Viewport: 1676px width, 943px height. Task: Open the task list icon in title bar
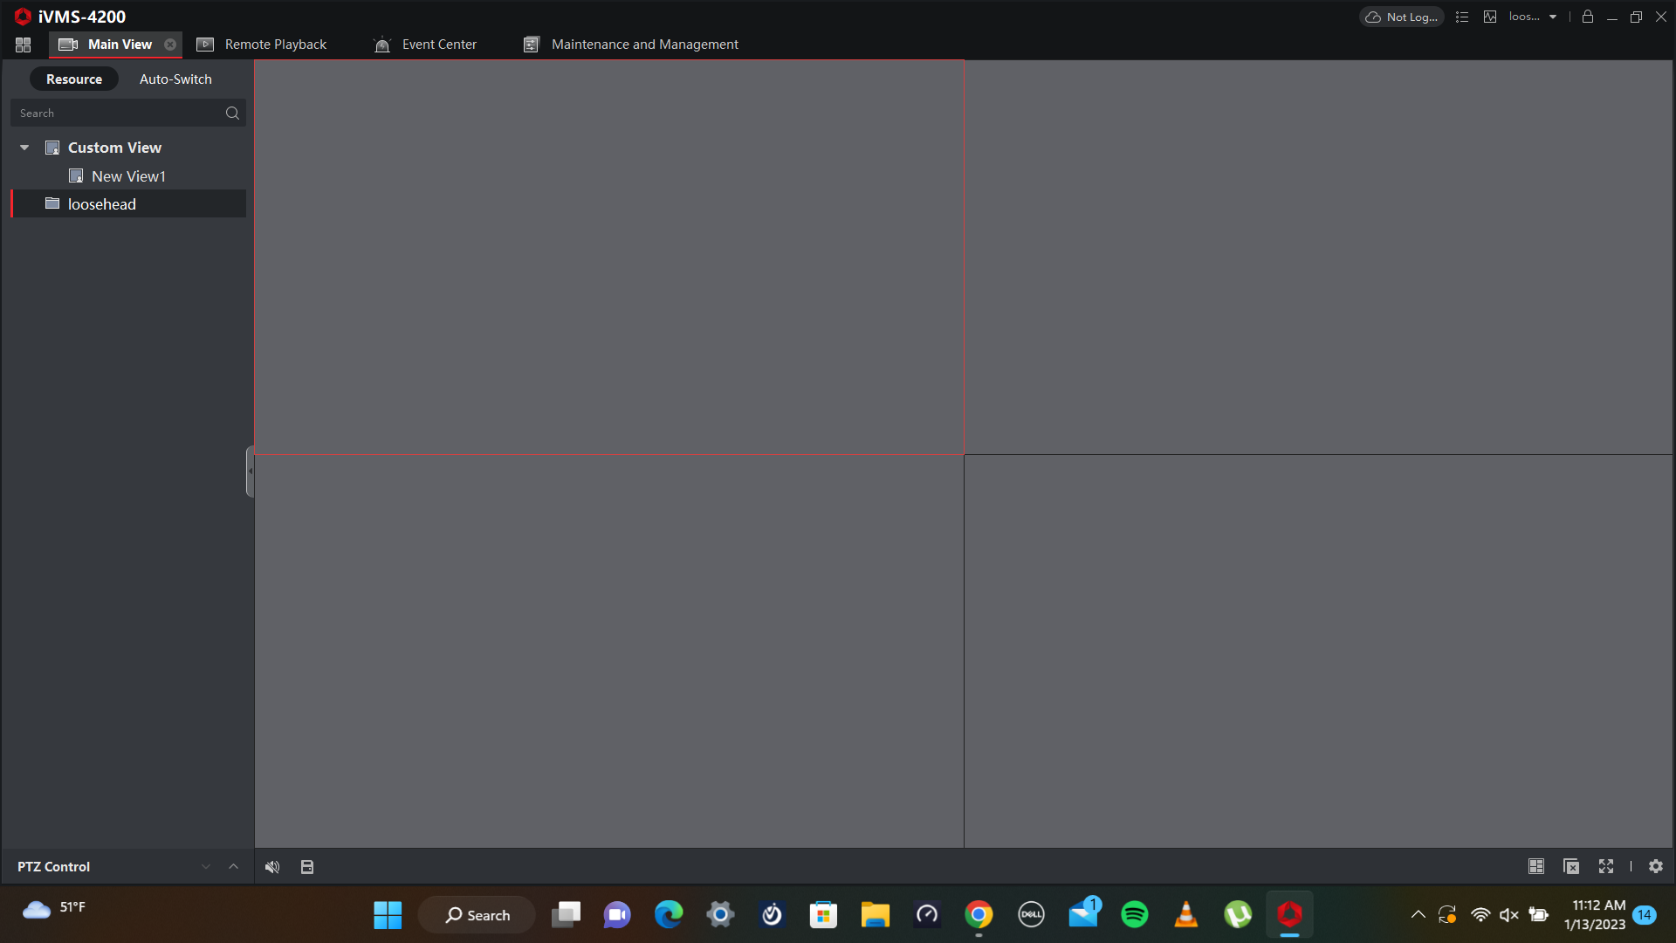[1462, 17]
